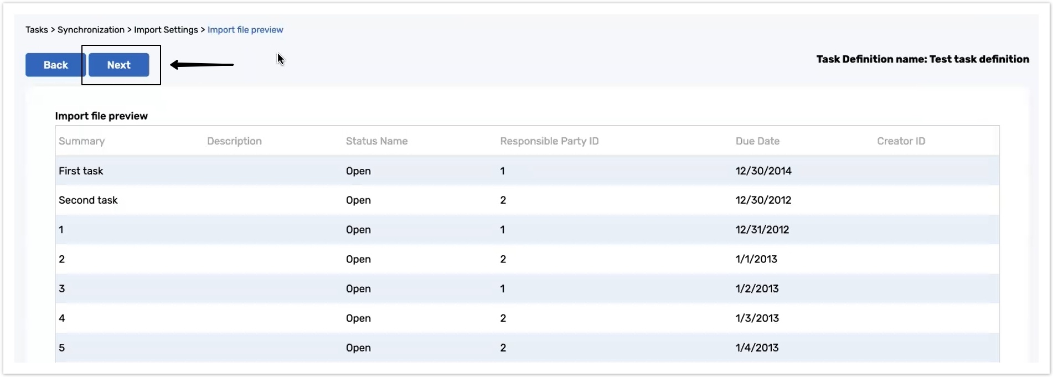
Task: Navigate to Import Settings breadcrumb
Action: (166, 30)
